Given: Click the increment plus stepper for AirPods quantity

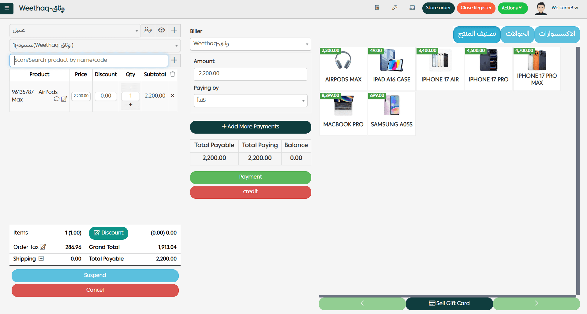Looking at the screenshot, I should [x=130, y=104].
